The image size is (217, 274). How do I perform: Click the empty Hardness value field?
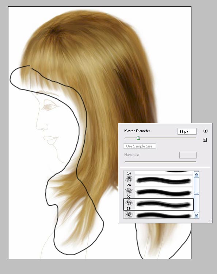tap(188, 155)
